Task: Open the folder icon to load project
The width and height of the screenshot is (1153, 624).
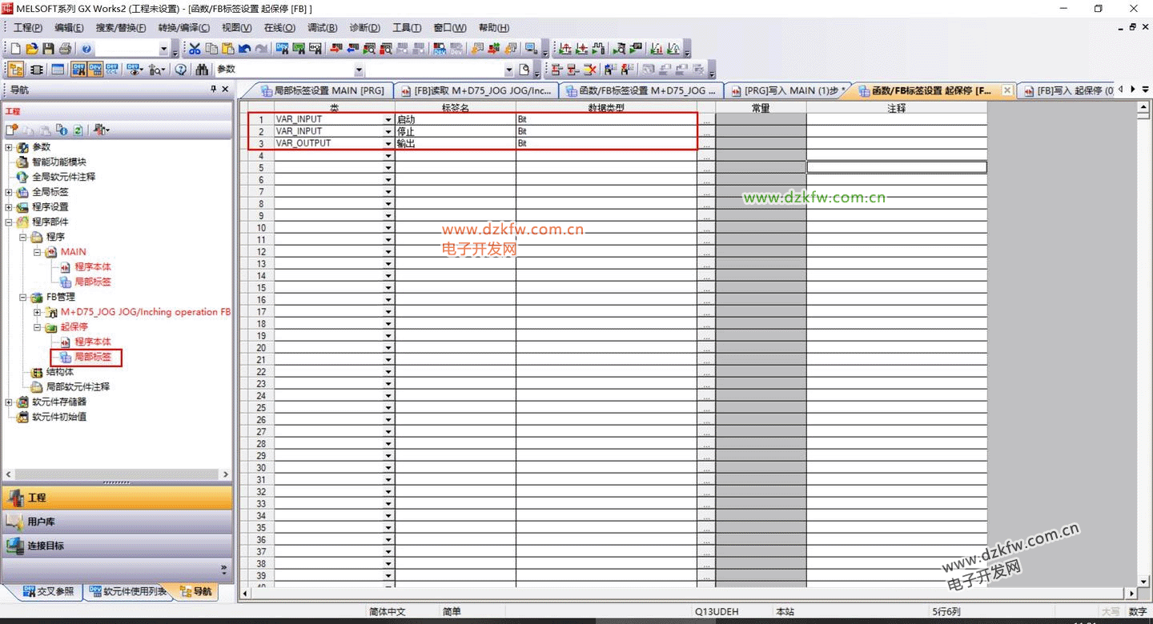Action: [x=32, y=49]
